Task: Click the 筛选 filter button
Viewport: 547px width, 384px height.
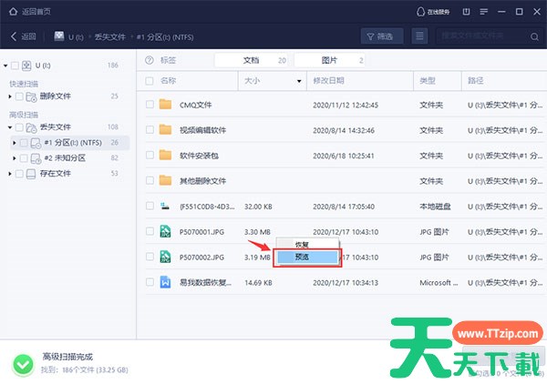Action: (x=381, y=36)
